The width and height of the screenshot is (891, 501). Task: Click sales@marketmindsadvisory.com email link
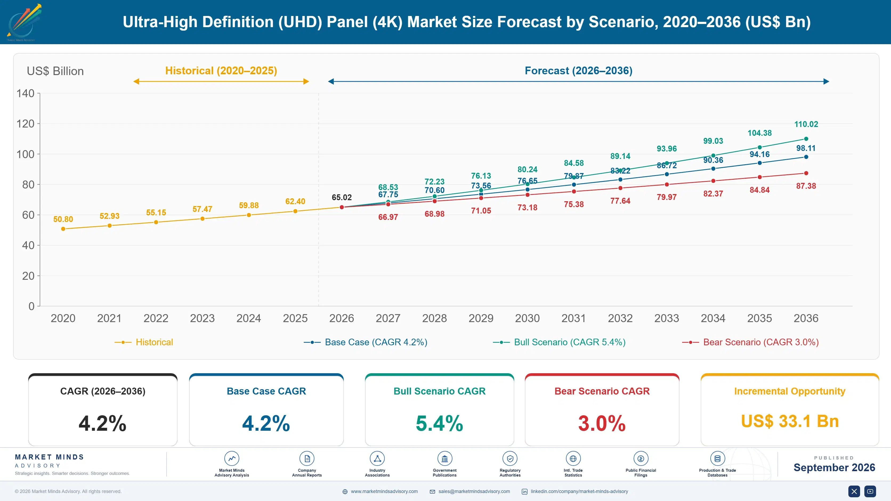474,491
